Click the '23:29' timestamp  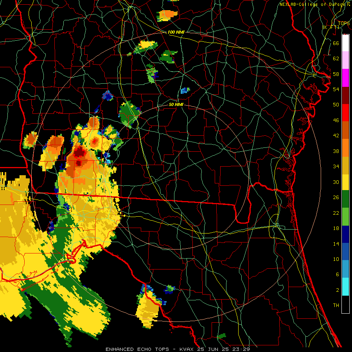[x=241, y=349]
